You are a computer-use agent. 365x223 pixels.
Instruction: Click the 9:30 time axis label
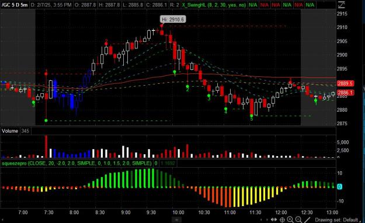coord(151,213)
